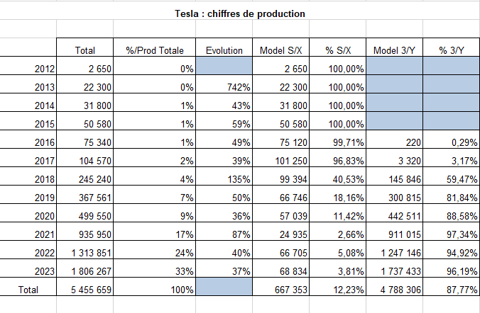Click the blue empty Evolution cell for 2012
The height and width of the screenshot is (313, 480).
click(224, 66)
